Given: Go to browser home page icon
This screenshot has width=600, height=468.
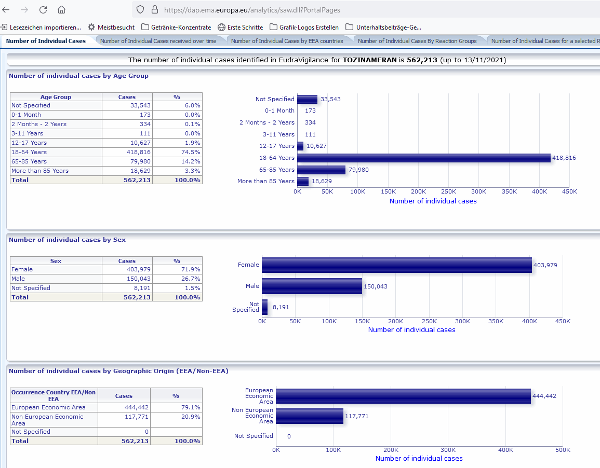Looking at the screenshot, I should pyautogui.click(x=61, y=10).
